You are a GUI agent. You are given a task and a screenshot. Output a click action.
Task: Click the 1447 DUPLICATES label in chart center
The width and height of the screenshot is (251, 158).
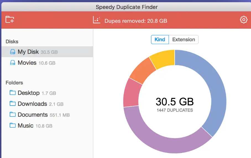174,110
